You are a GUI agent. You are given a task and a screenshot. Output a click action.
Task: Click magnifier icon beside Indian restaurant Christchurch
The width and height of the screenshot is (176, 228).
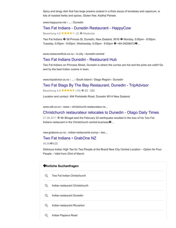point(46,185)
